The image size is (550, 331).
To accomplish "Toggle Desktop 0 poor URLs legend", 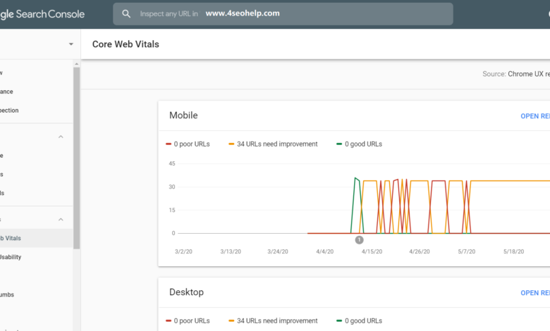I will click(188, 321).
